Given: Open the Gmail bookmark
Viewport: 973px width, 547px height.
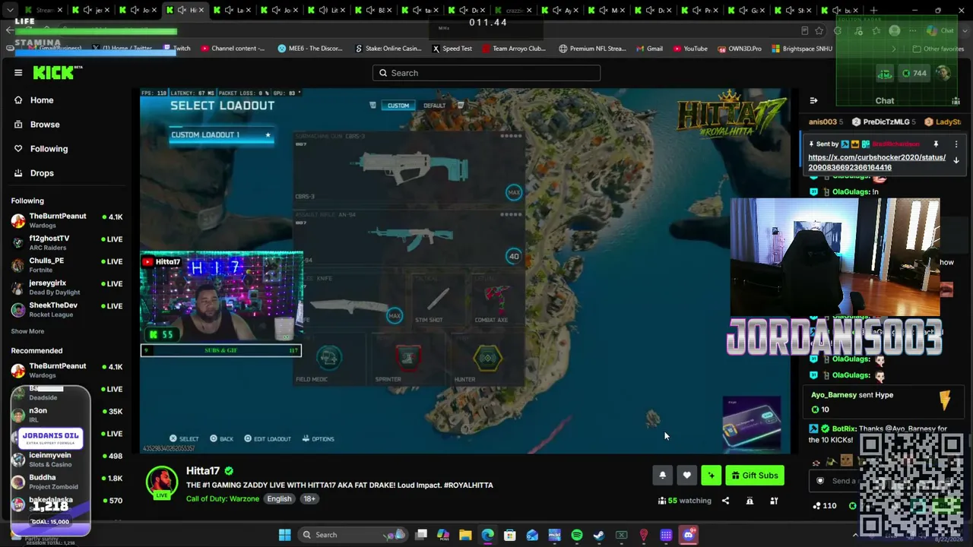Looking at the screenshot, I should (649, 49).
